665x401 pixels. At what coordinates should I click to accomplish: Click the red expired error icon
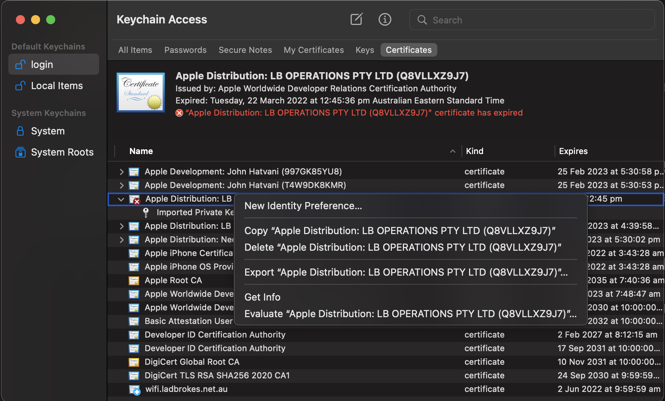click(179, 113)
